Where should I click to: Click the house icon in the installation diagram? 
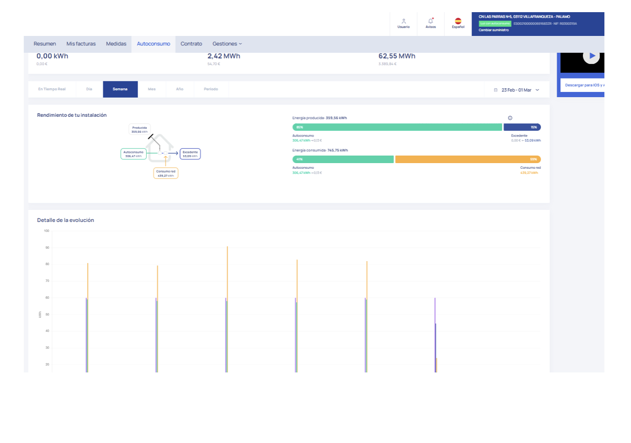[160, 147]
